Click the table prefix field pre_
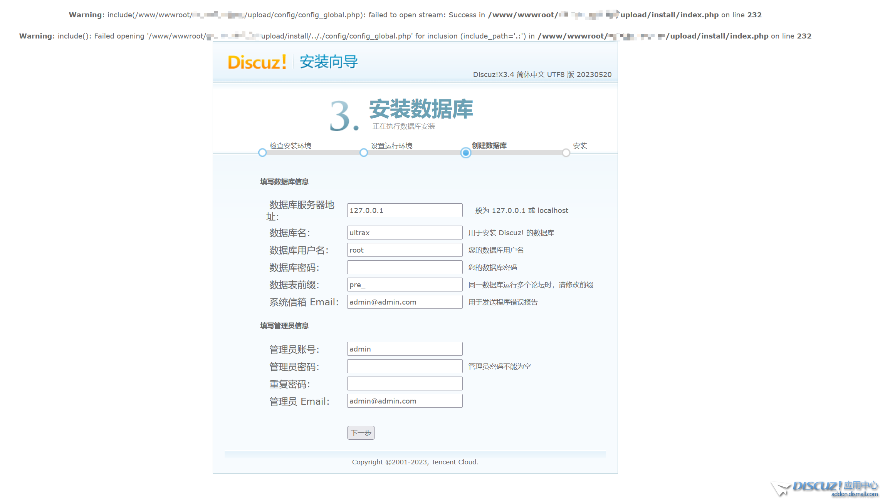Screen dimensions: 885x504 point(405,285)
